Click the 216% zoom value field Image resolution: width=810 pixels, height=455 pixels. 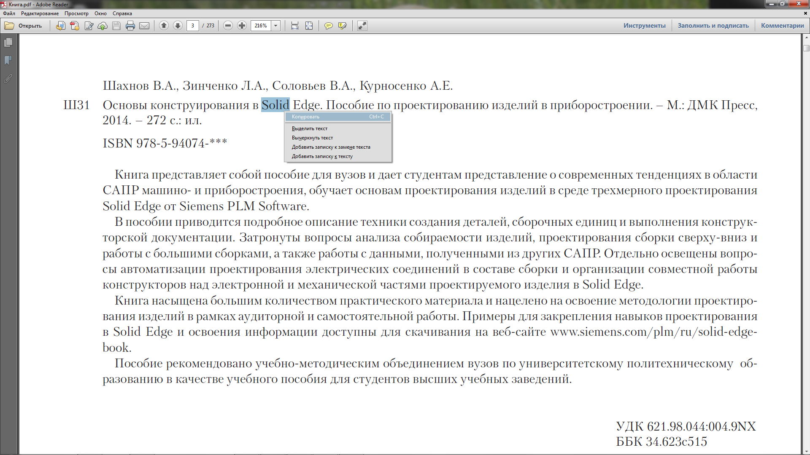[261, 26]
